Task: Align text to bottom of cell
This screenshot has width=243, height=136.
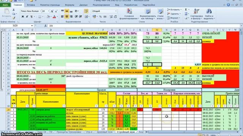Action: point(71,11)
